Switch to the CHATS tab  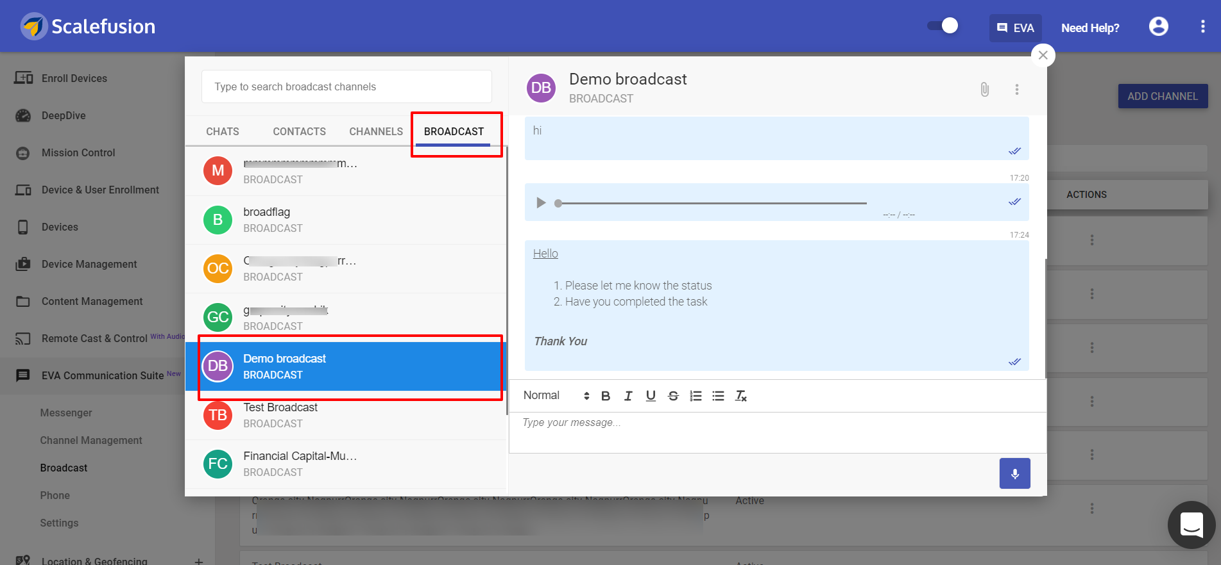point(223,131)
